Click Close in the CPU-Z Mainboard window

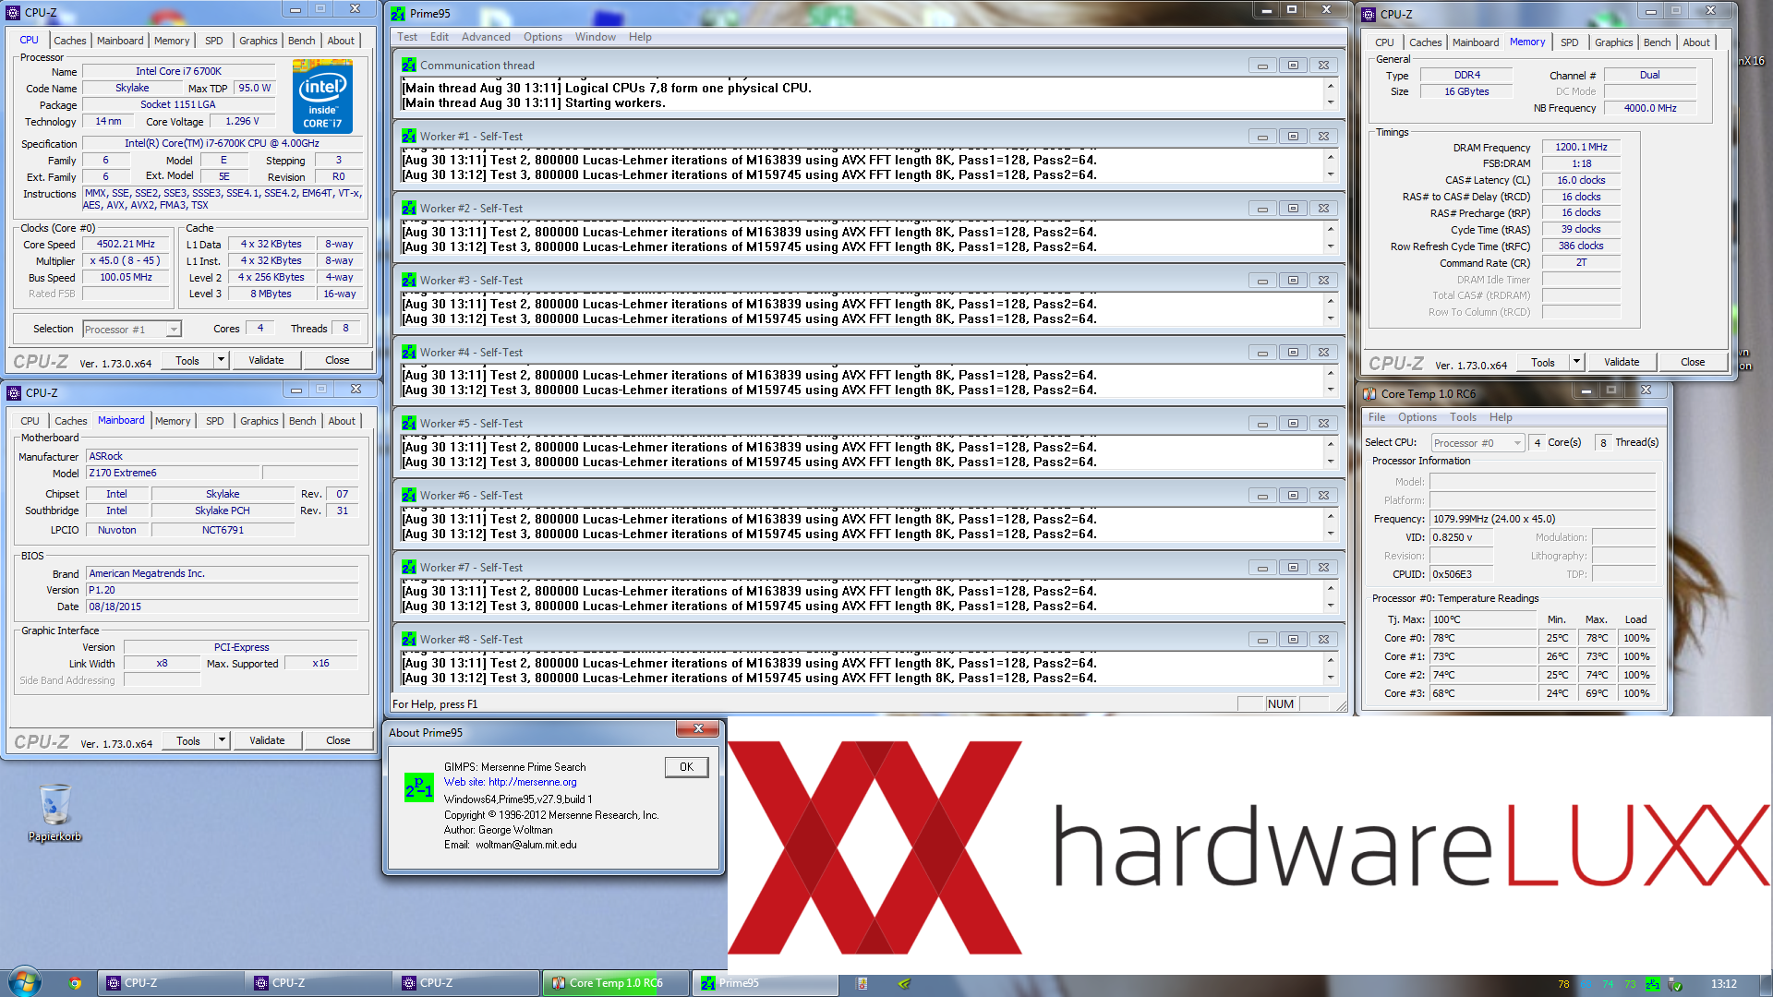click(x=338, y=740)
